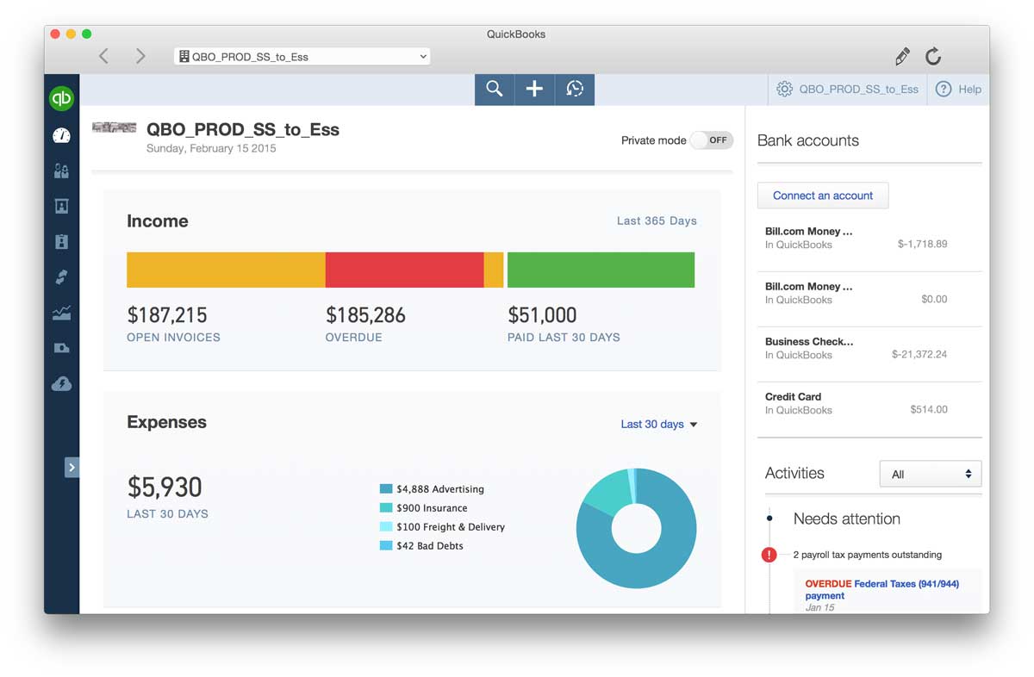Viewport: 1034px width, 677px height.
Task: Open Customers (two people) sidebar icon
Action: (61, 171)
